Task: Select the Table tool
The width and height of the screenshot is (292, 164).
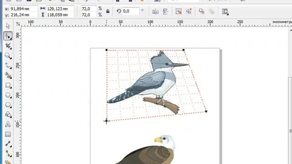Action: coord(8,134)
